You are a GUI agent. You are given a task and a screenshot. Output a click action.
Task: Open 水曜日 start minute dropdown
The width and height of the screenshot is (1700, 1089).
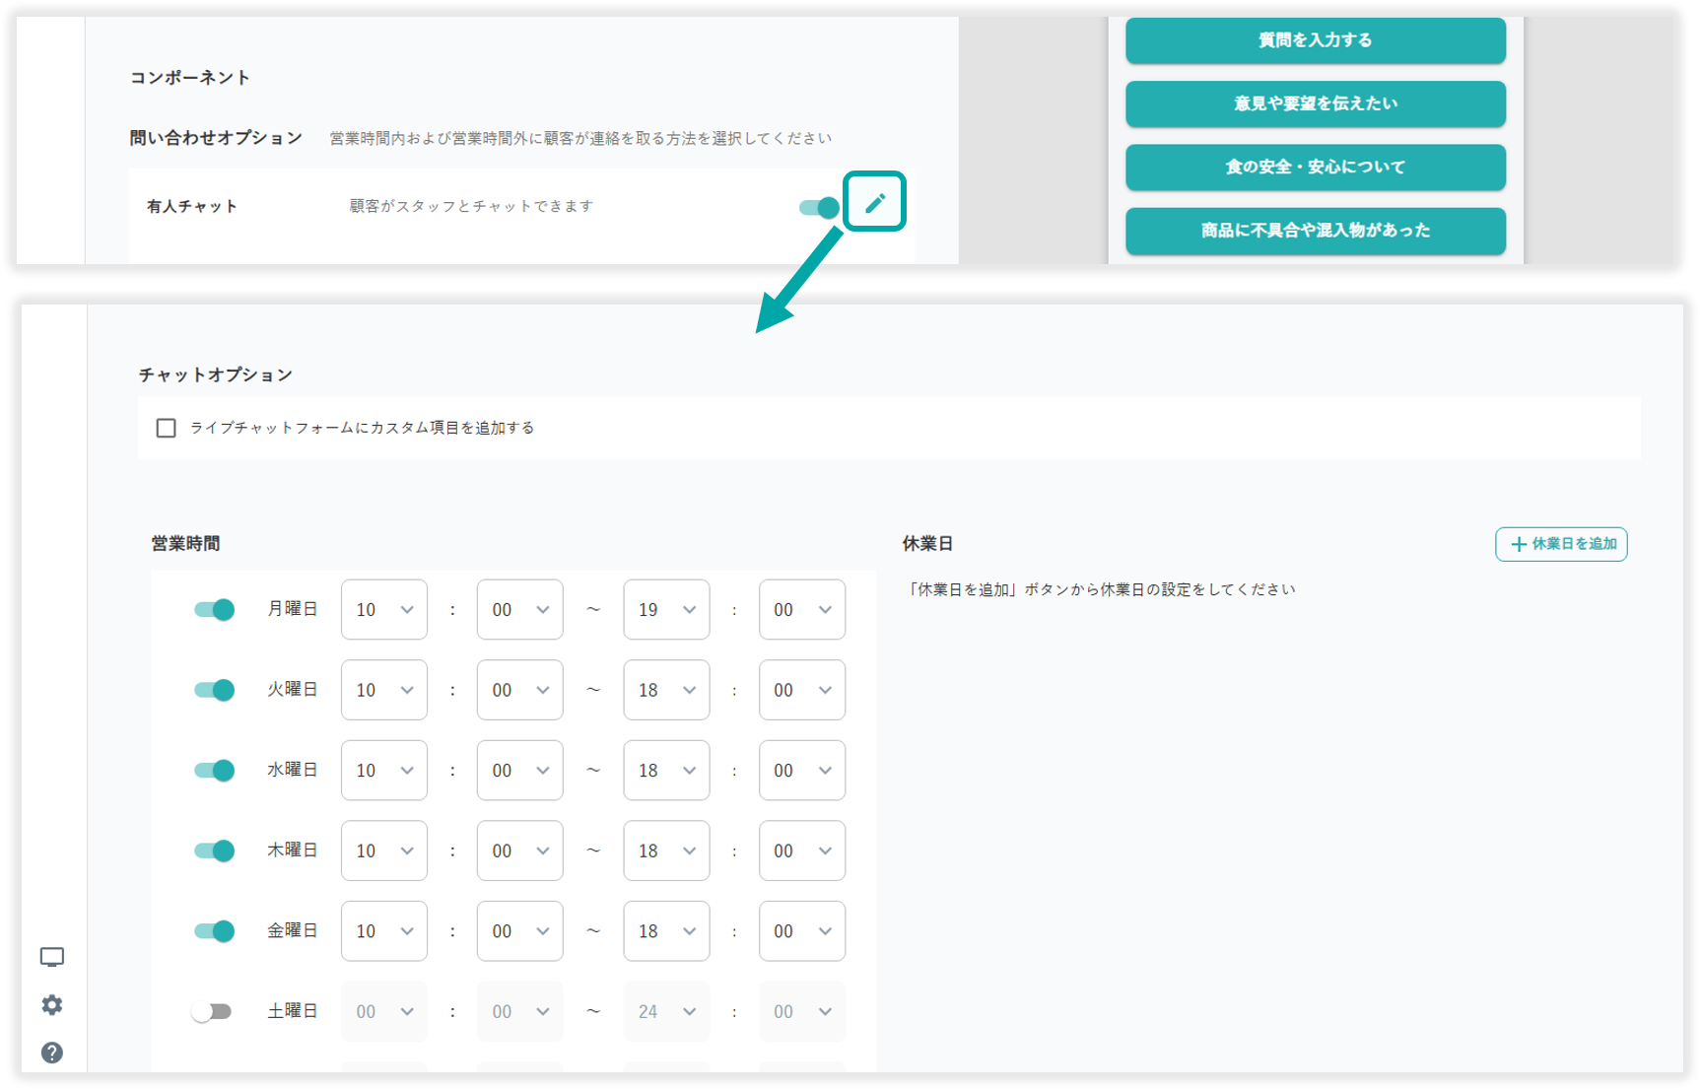point(520,771)
